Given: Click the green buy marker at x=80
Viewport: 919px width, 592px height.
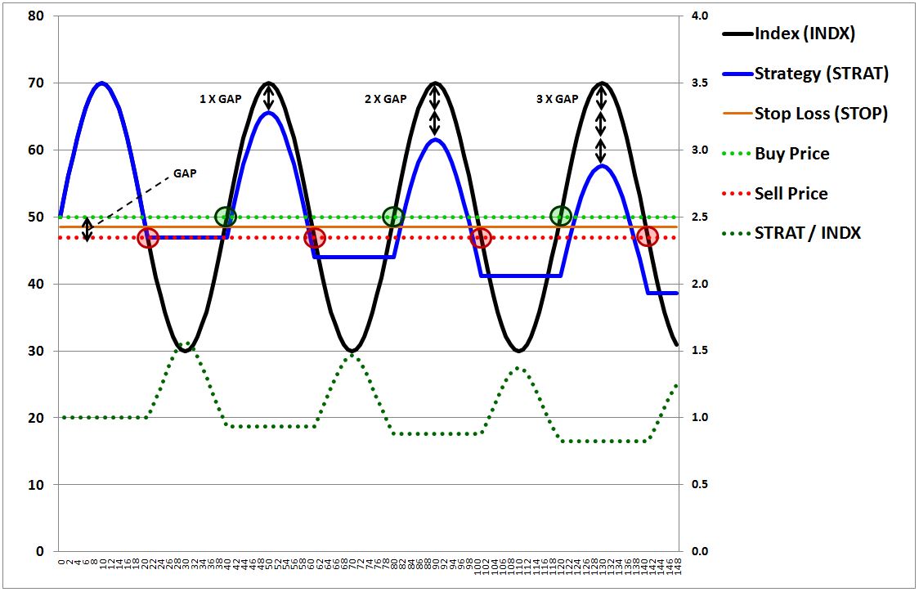Looking at the screenshot, I should click(393, 217).
